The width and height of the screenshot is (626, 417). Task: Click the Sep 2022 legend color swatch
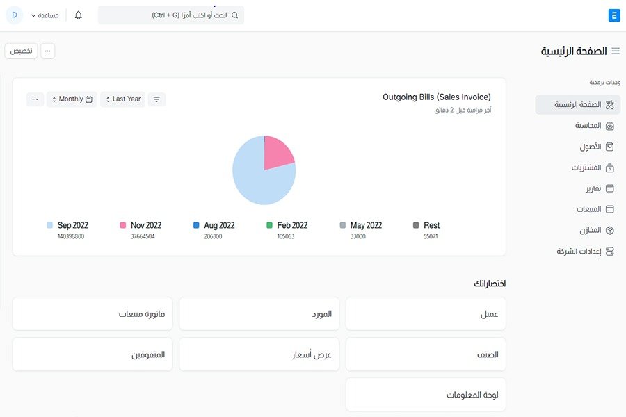[49, 225]
